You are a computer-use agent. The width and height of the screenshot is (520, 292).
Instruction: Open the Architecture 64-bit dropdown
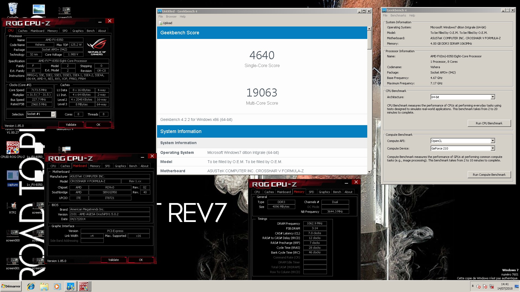[463, 97]
